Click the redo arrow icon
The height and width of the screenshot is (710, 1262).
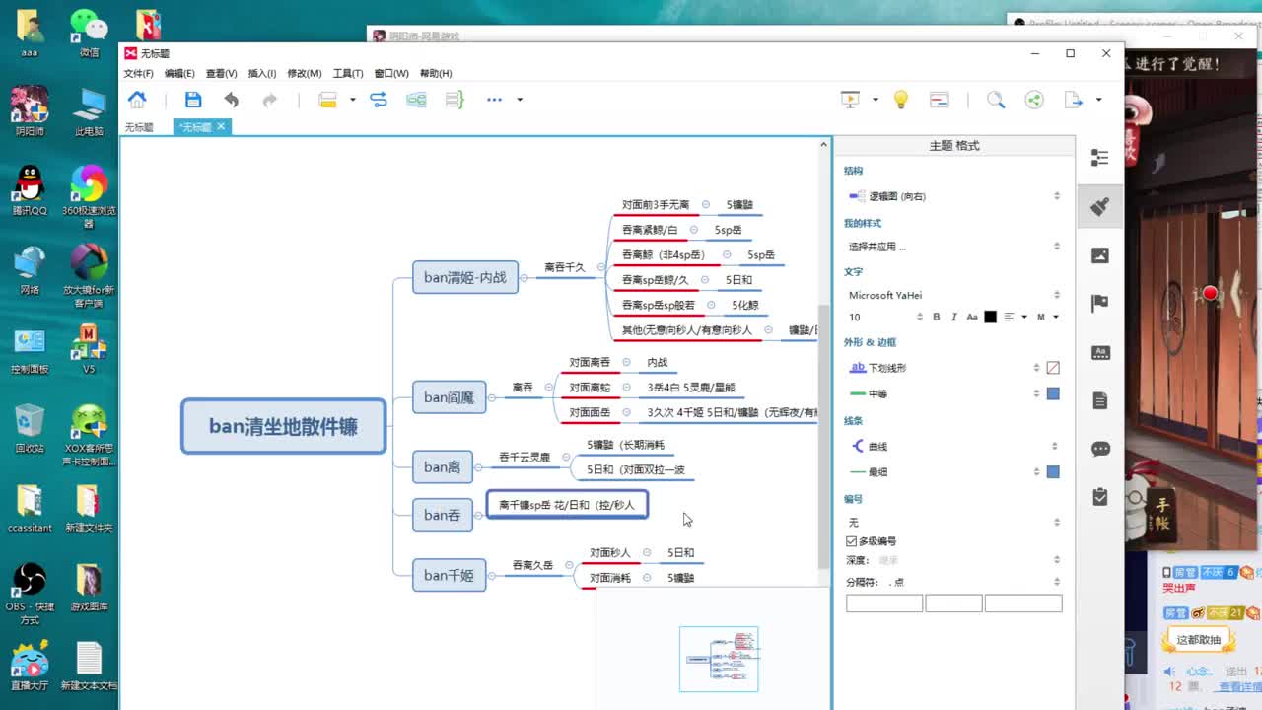pos(269,100)
